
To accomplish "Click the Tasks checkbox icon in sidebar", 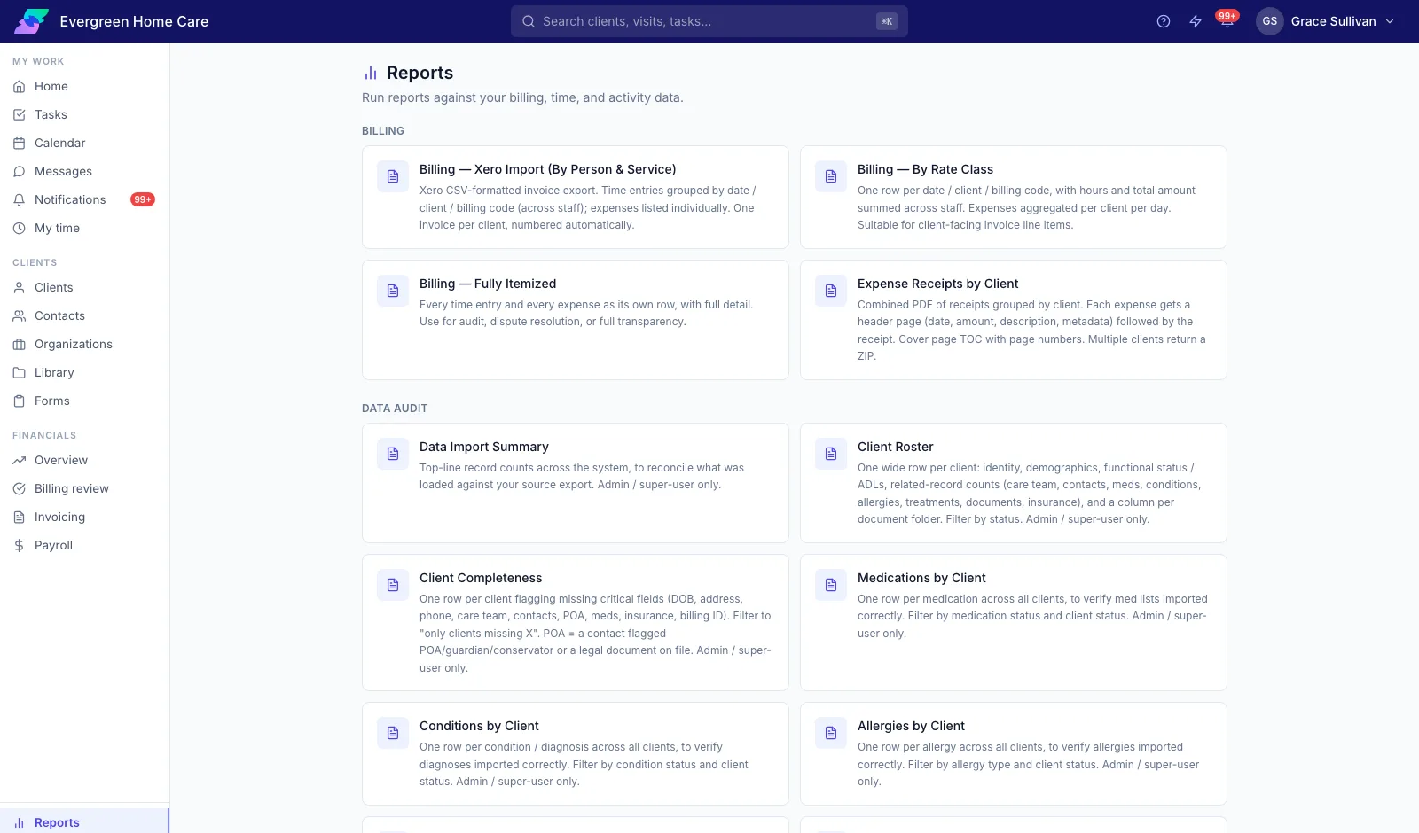I will [x=19, y=114].
